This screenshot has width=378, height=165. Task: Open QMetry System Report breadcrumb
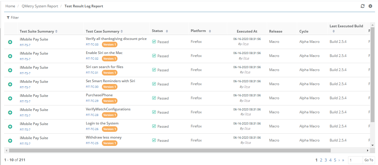40,6
